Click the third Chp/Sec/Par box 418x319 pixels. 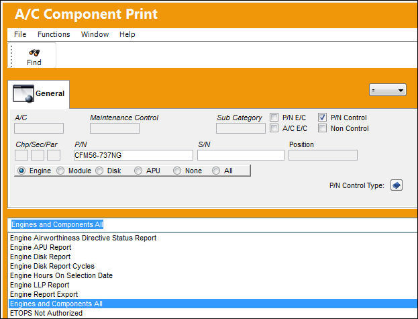click(54, 155)
